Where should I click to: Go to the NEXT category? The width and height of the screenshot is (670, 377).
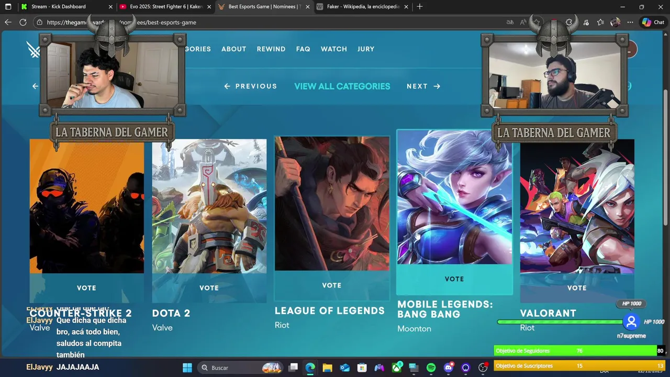423,86
